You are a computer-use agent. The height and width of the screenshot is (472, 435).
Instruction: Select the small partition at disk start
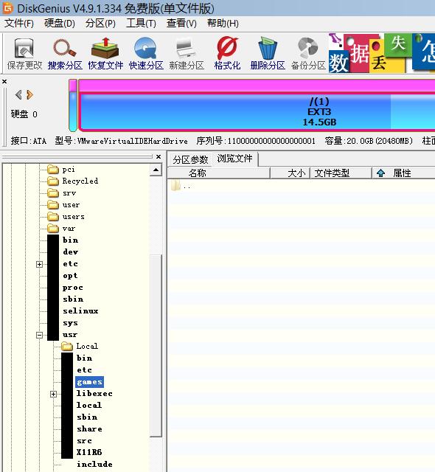pos(73,105)
